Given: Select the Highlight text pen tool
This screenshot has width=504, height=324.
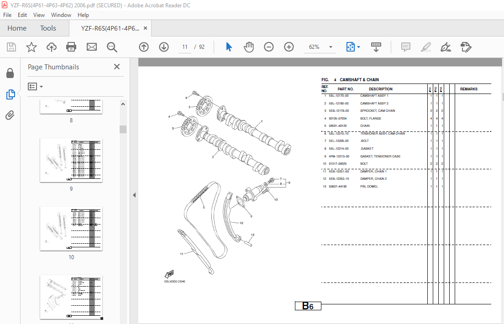Looking at the screenshot, I should [x=425, y=47].
